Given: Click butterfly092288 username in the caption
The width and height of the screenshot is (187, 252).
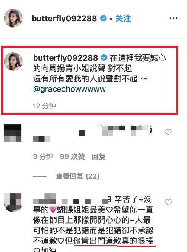Looking at the screenshot, I should [65, 58].
